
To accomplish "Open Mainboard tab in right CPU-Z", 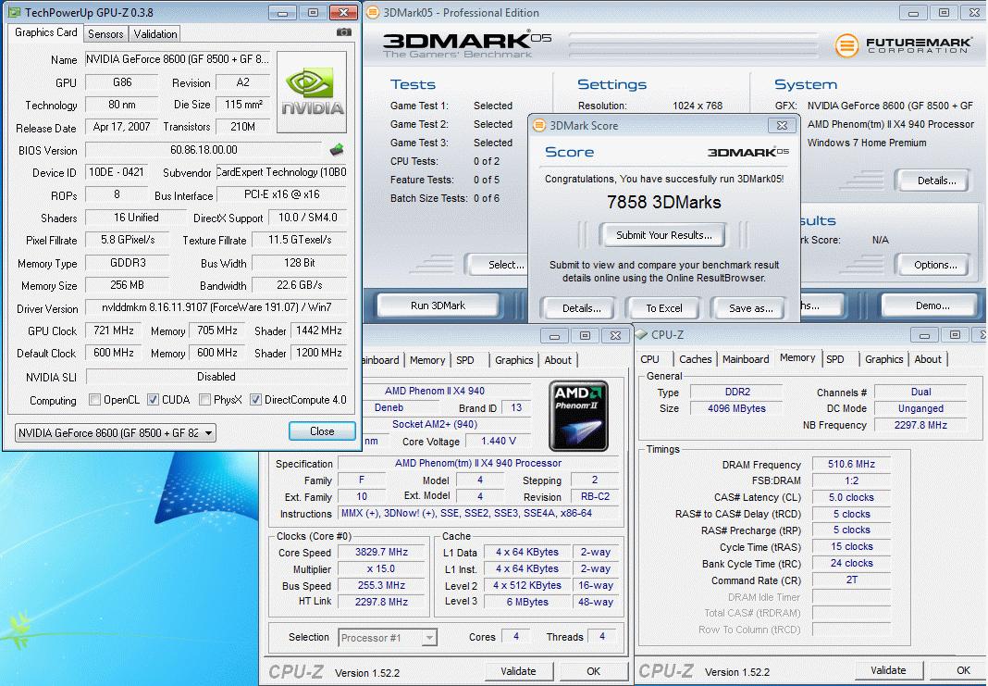I will coord(746,359).
